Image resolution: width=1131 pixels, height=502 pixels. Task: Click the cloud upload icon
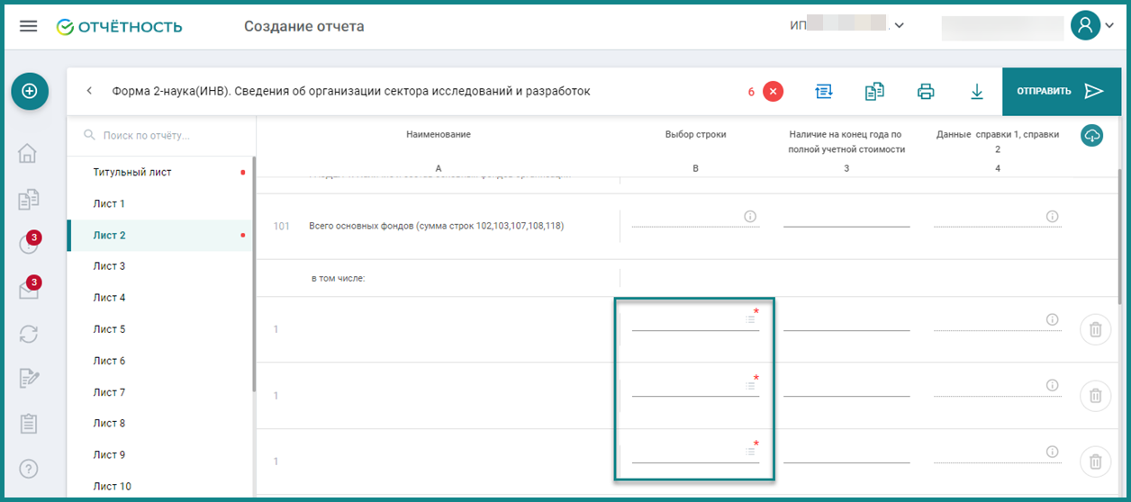tap(1092, 136)
